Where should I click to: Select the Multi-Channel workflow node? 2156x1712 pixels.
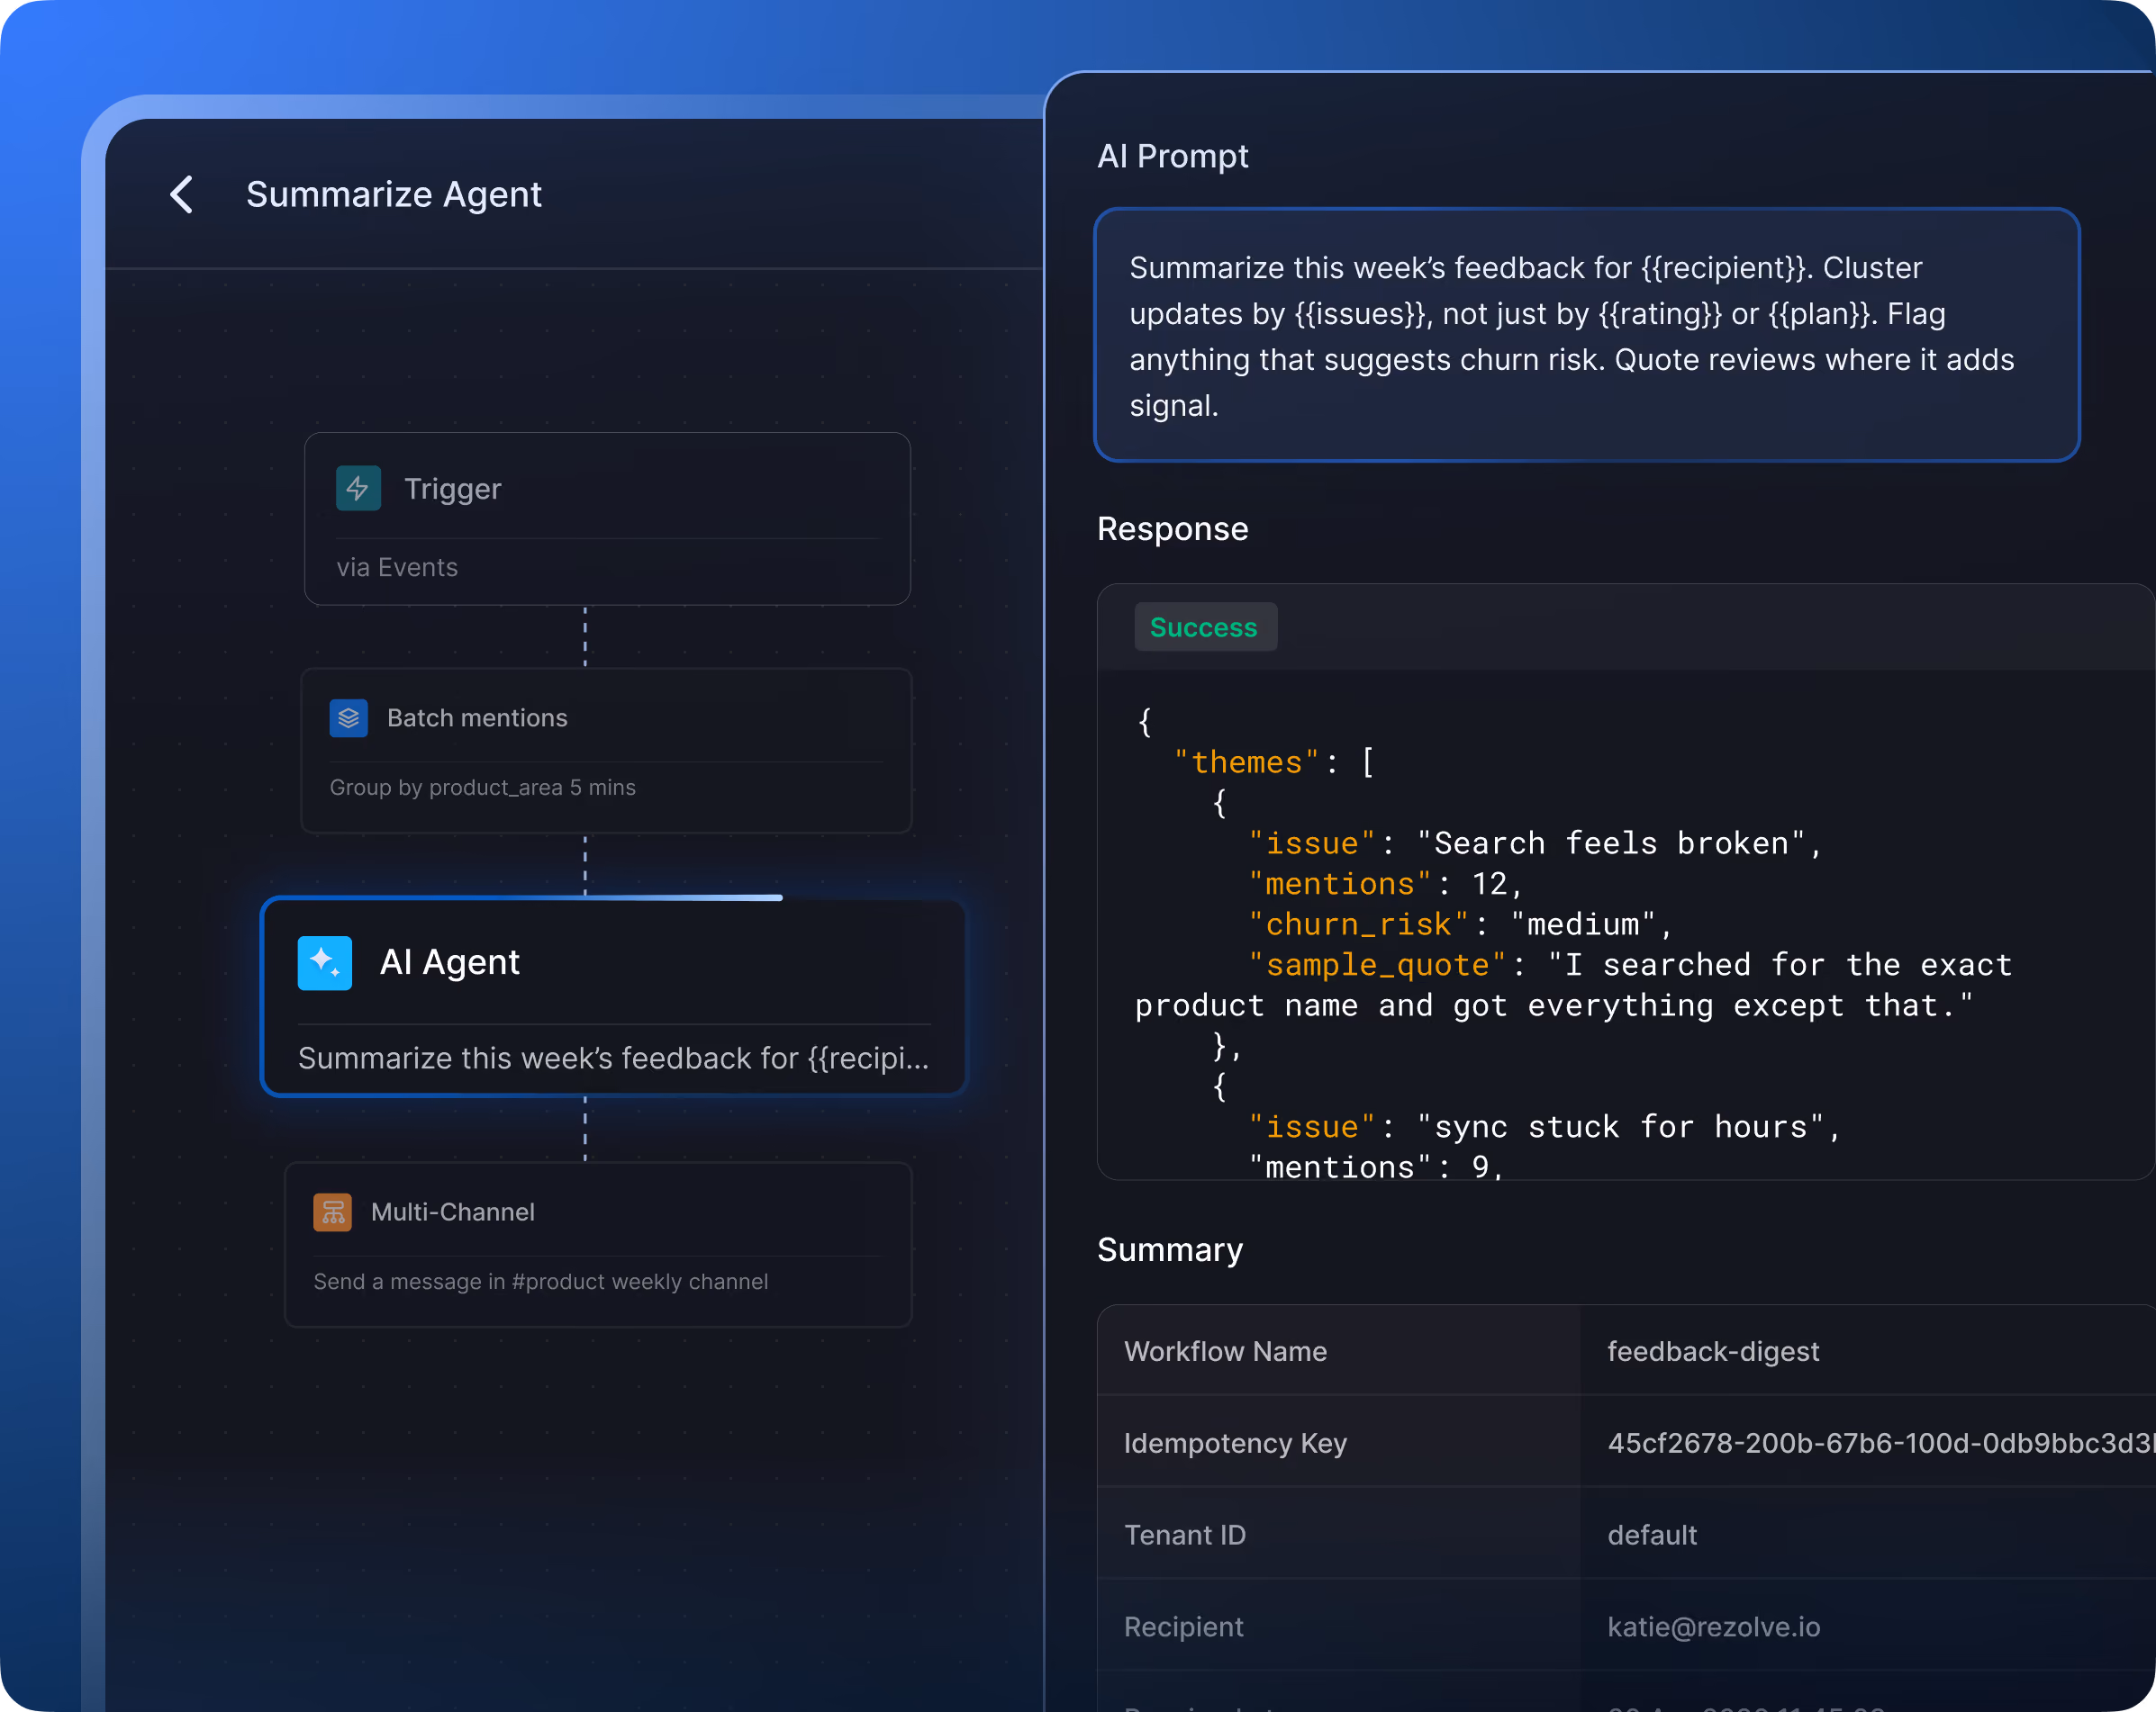[x=598, y=1244]
